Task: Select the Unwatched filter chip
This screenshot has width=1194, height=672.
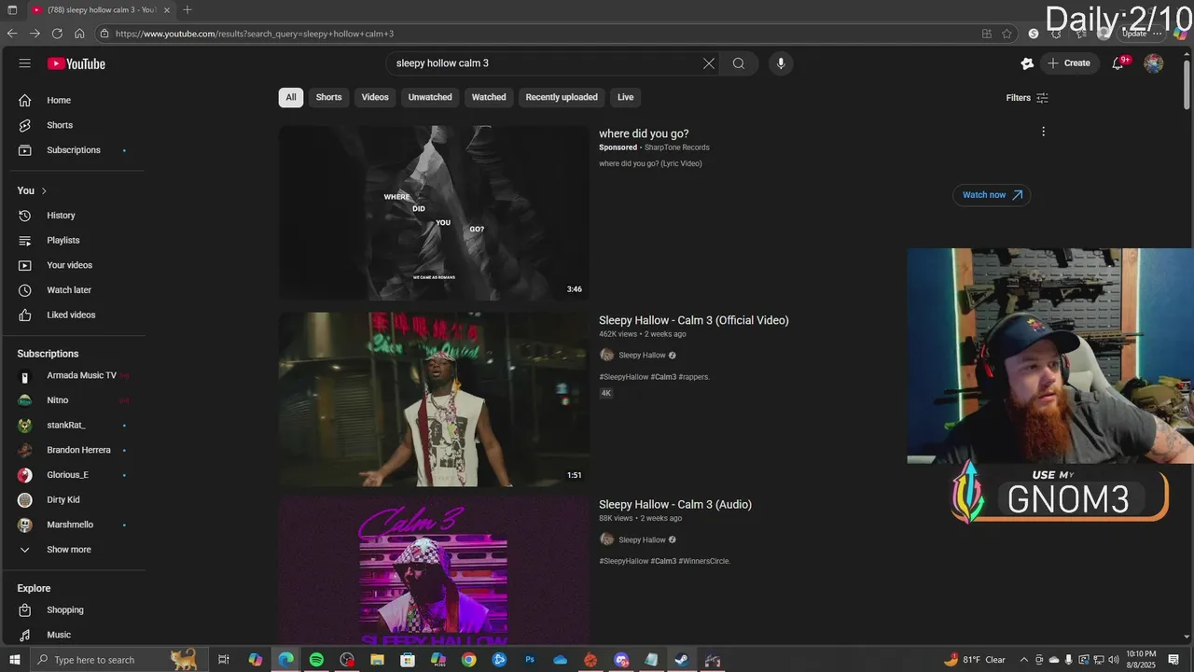Action: point(430,97)
